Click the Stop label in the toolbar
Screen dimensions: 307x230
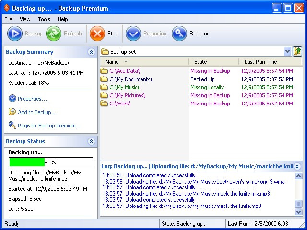113,34
